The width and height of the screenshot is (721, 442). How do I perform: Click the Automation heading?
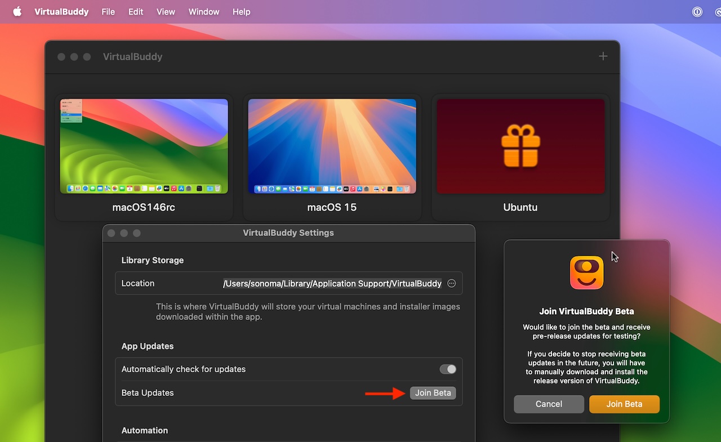point(145,430)
